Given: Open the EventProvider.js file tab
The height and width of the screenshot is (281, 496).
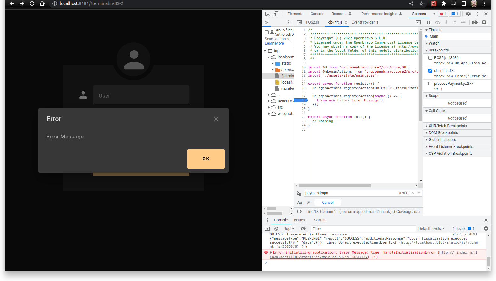Looking at the screenshot, I should pyautogui.click(x=365, y=22).
